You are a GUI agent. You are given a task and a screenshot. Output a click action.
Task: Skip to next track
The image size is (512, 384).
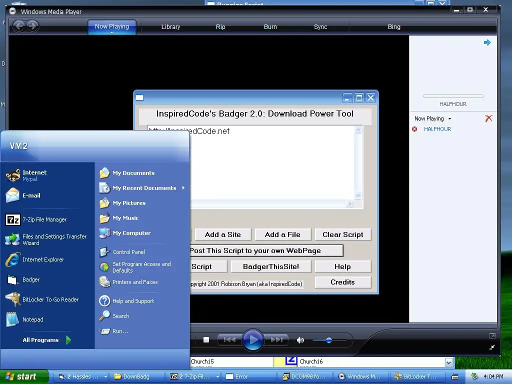276,340
